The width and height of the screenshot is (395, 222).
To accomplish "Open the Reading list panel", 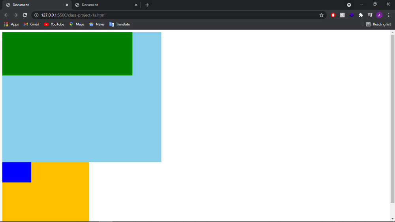I will pos(378,24).
